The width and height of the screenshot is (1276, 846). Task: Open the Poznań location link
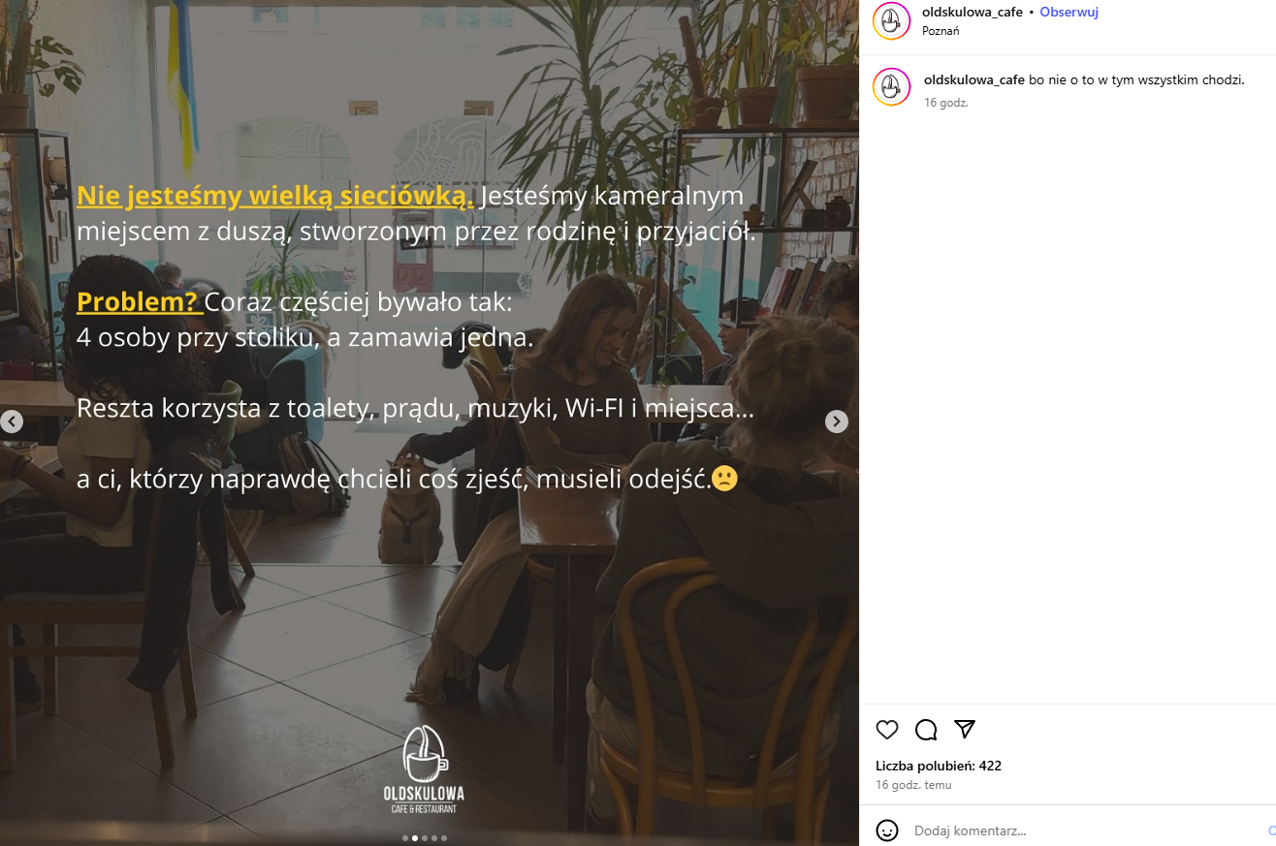(x=941, y=31)
